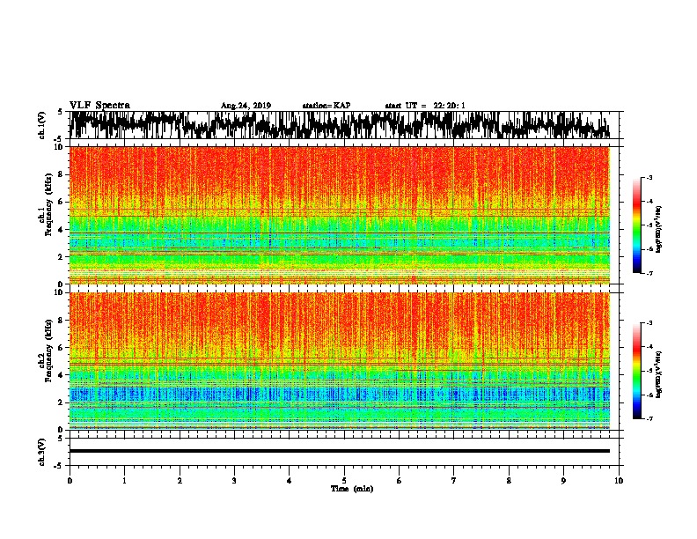Screen dimensions: 697x539
Task: Click the black ch.3 signal line
Action: click(340, 451)
